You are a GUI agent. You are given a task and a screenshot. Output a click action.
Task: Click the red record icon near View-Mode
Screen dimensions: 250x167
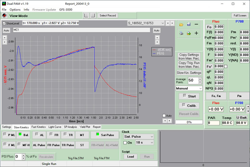[4, 16]
